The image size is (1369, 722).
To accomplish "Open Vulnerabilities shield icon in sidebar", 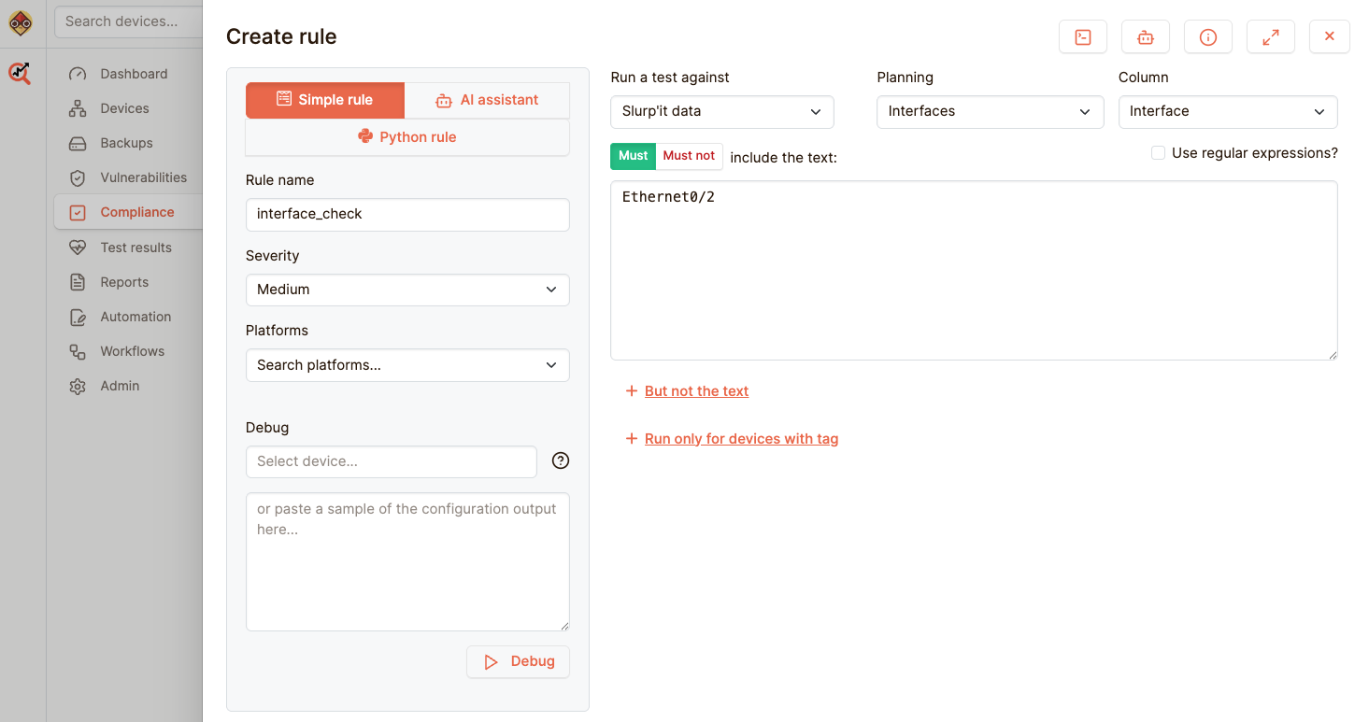I will [x=78, y=177].
